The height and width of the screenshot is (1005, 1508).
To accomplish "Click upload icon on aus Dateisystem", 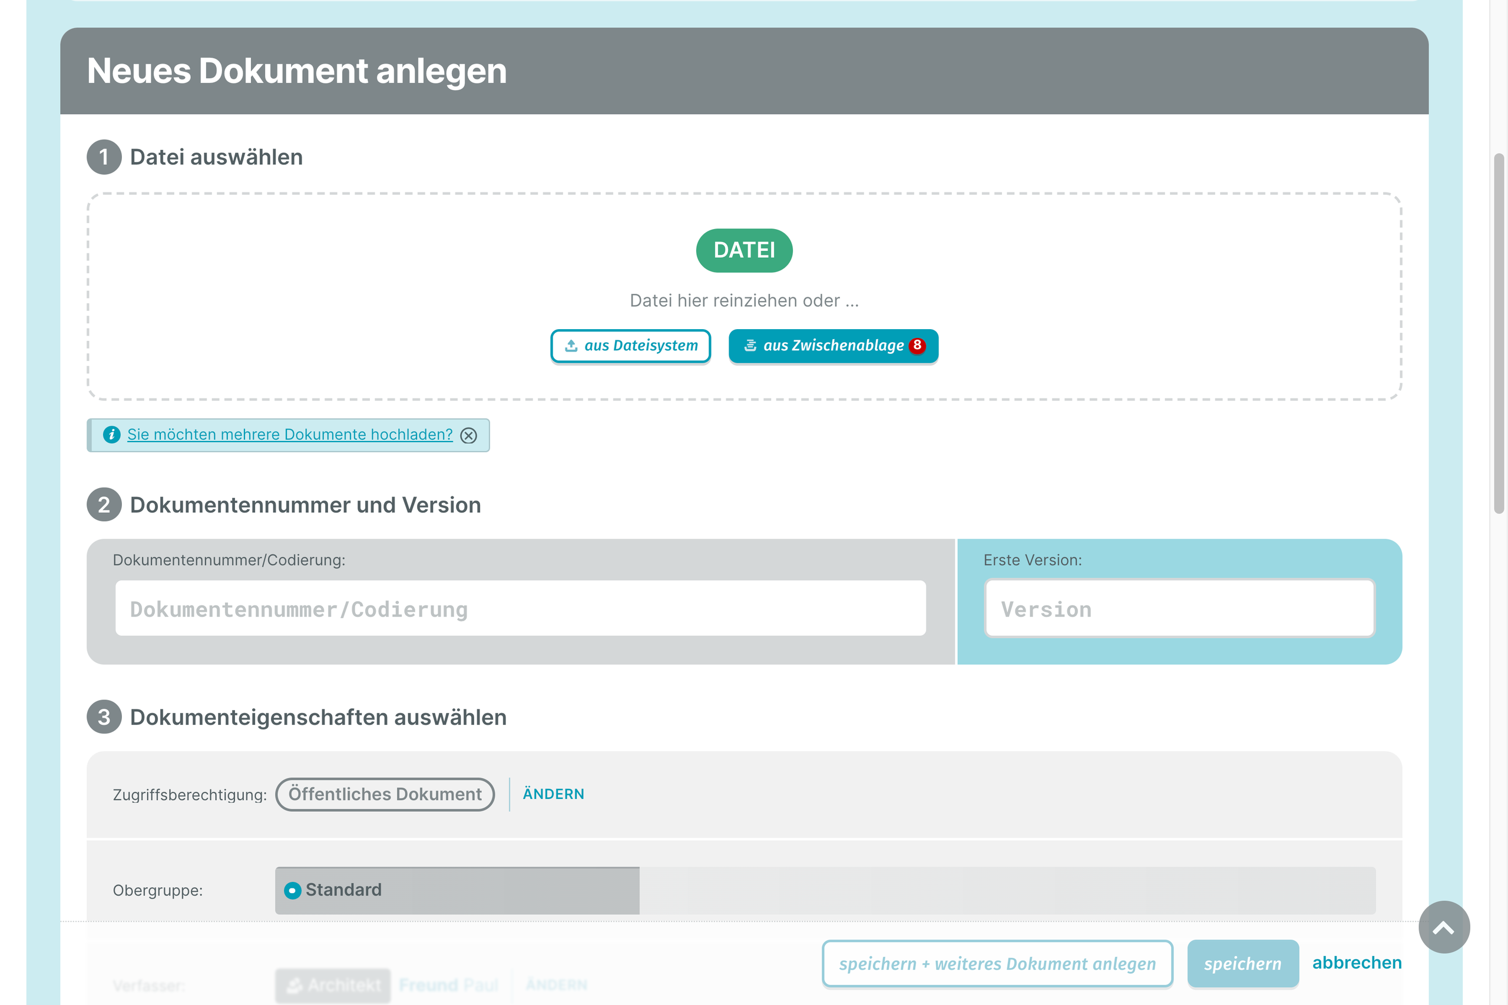I will click(571, 346).
